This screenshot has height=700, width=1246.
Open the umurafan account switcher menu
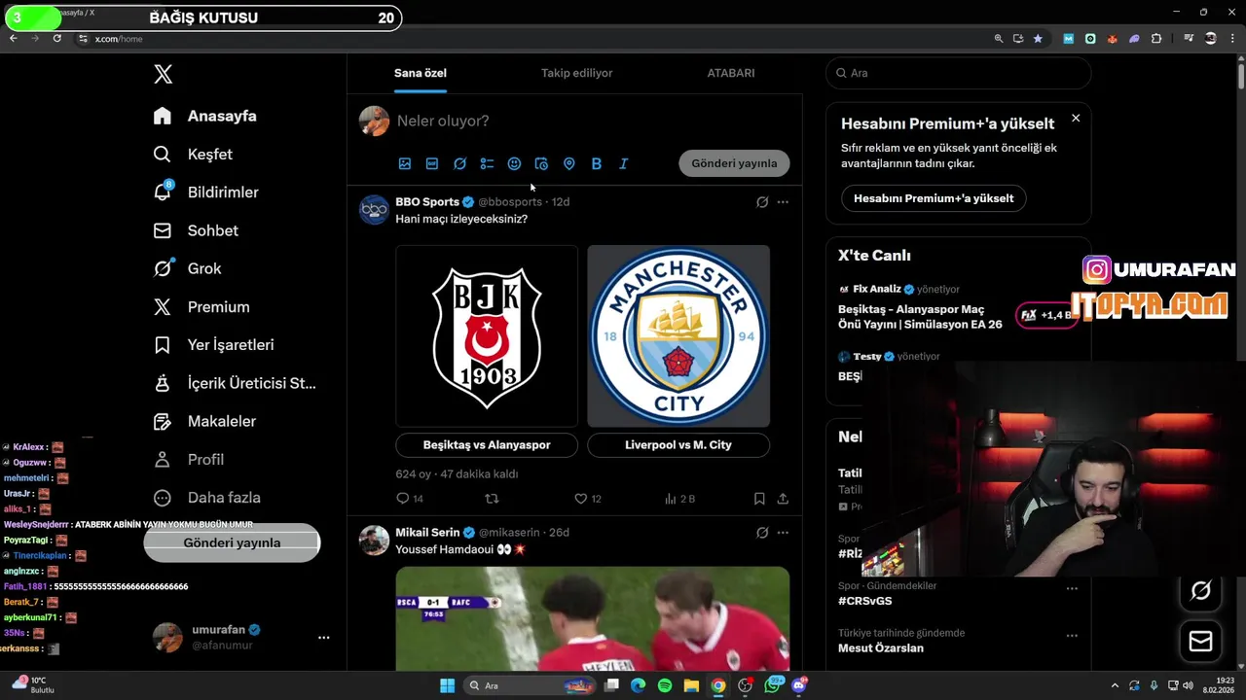(242, 637)
